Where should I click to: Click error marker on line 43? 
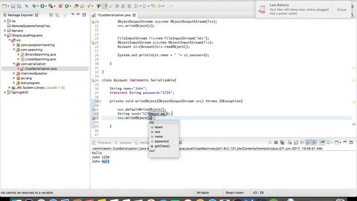tap(93, 118)
